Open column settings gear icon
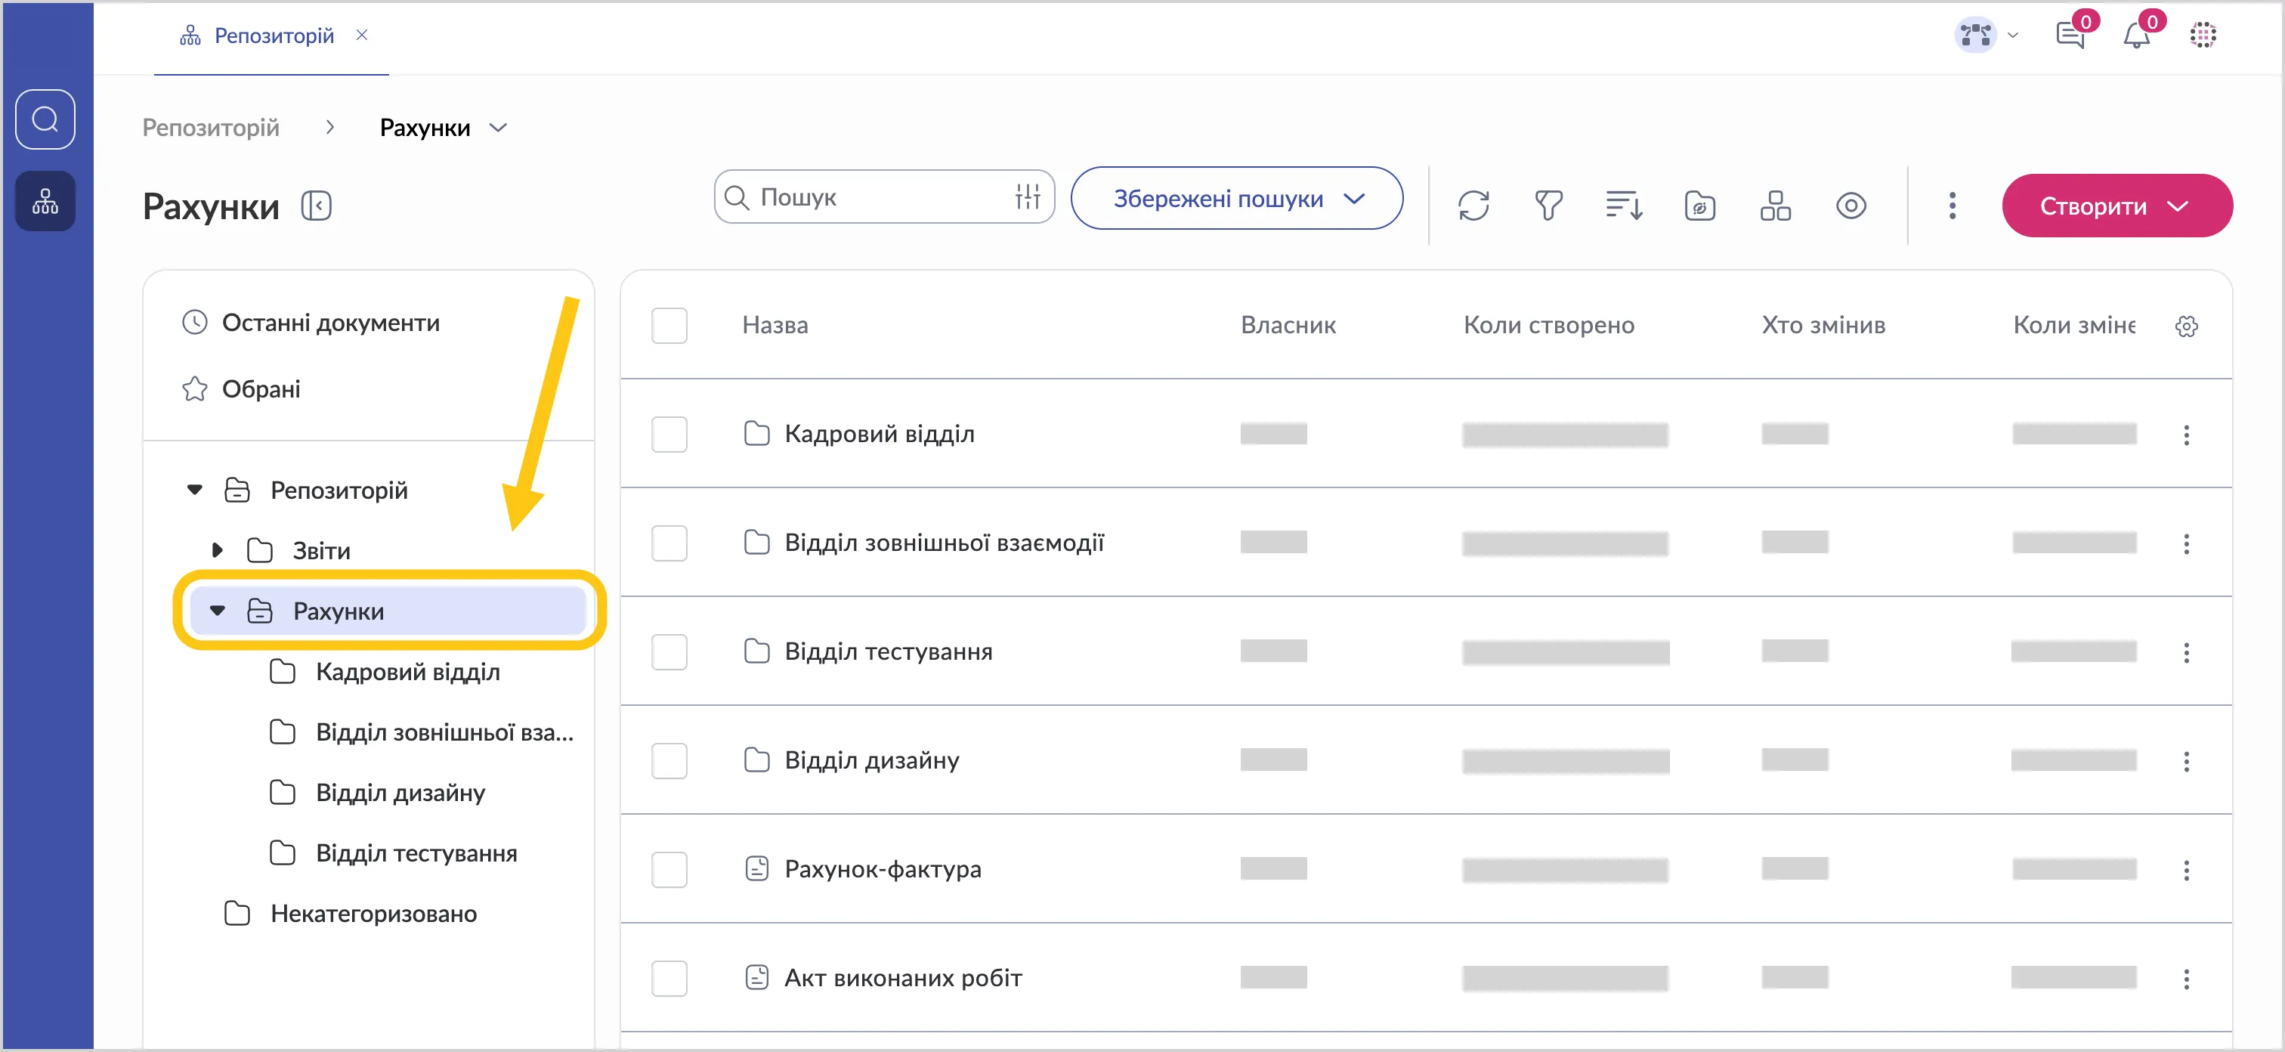Screen dimensions: 2285x1052 click(x=2186, y=326)
